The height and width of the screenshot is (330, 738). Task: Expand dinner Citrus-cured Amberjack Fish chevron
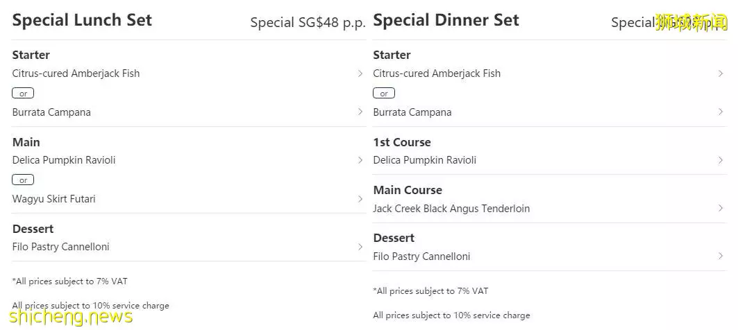pyautogui.click(x=721, y=73)
